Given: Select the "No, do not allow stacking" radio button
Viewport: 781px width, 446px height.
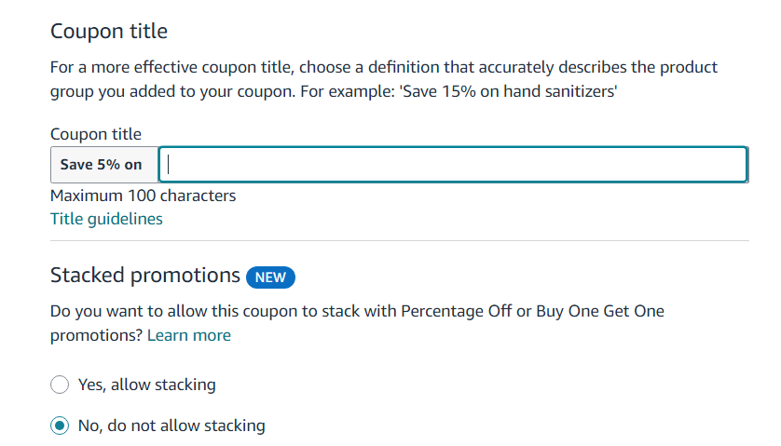Looking at the screenshot, I should point(60,426).
